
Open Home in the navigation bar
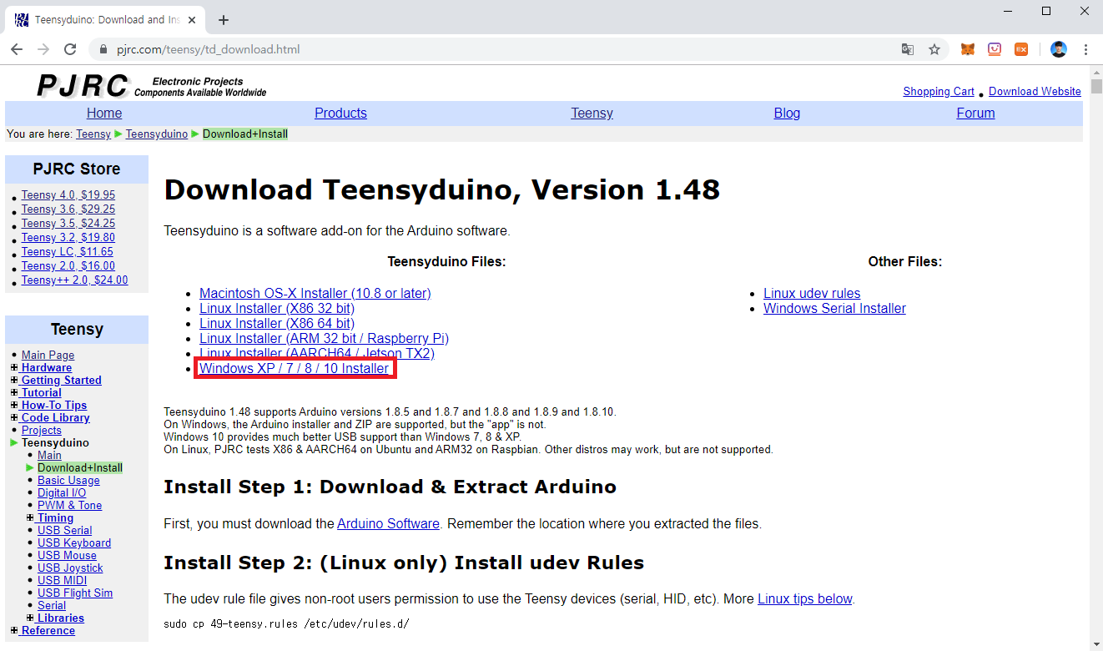[x=104, y=113]
